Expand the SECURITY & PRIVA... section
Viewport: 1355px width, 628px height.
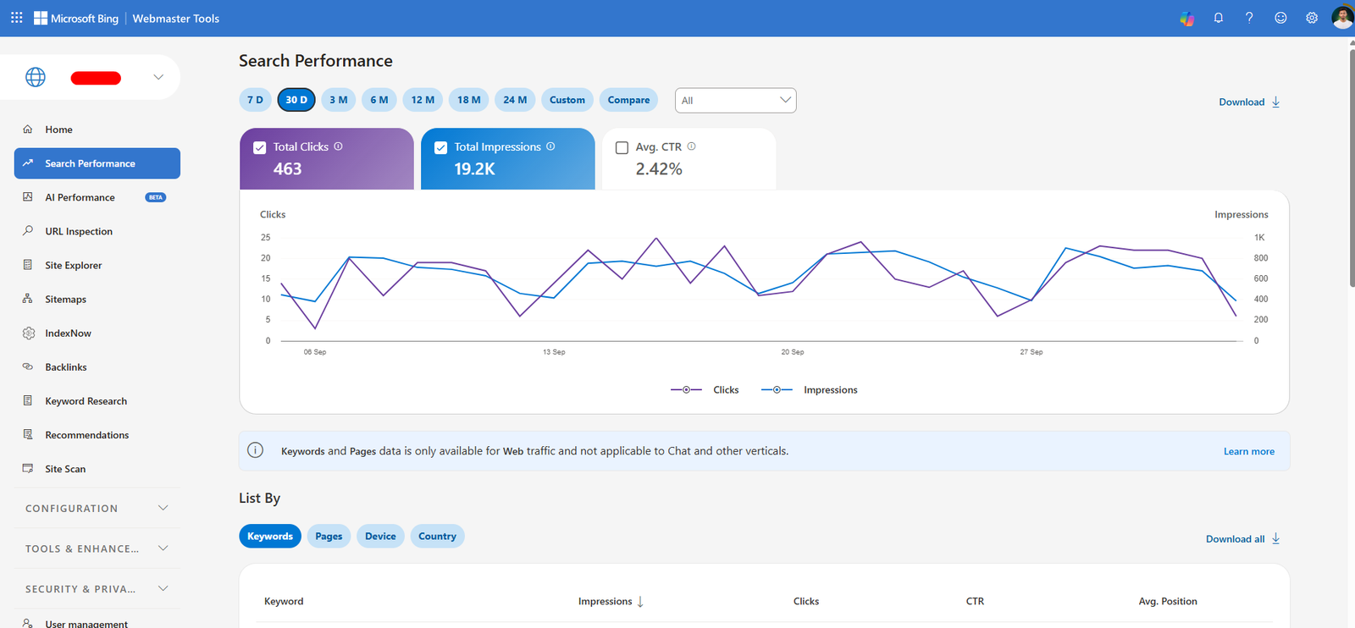tap(97, 589)
